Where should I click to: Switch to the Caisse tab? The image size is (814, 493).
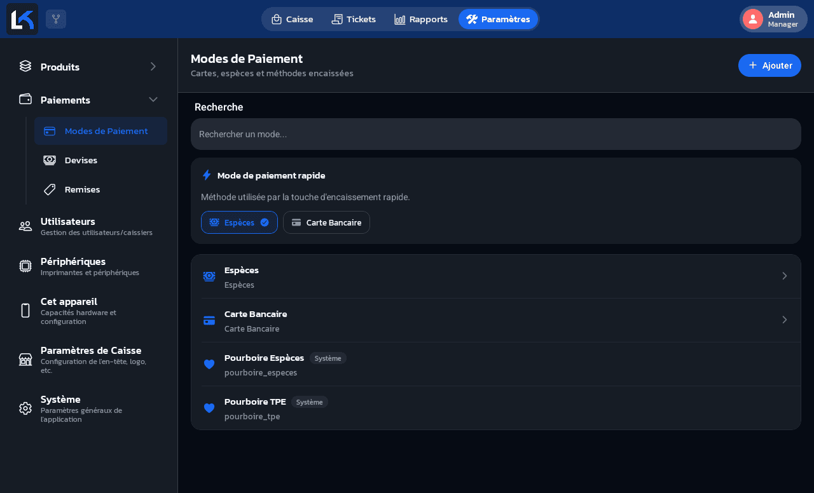click(x=293, y=19)
